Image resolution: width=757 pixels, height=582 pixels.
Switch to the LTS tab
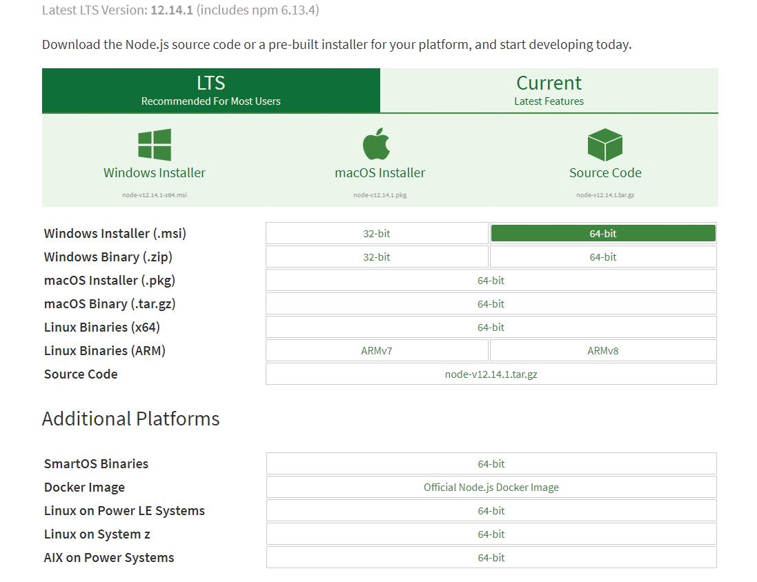211,91
